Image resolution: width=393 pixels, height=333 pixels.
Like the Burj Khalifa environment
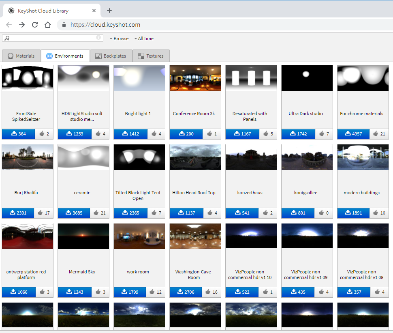[44, 213]
